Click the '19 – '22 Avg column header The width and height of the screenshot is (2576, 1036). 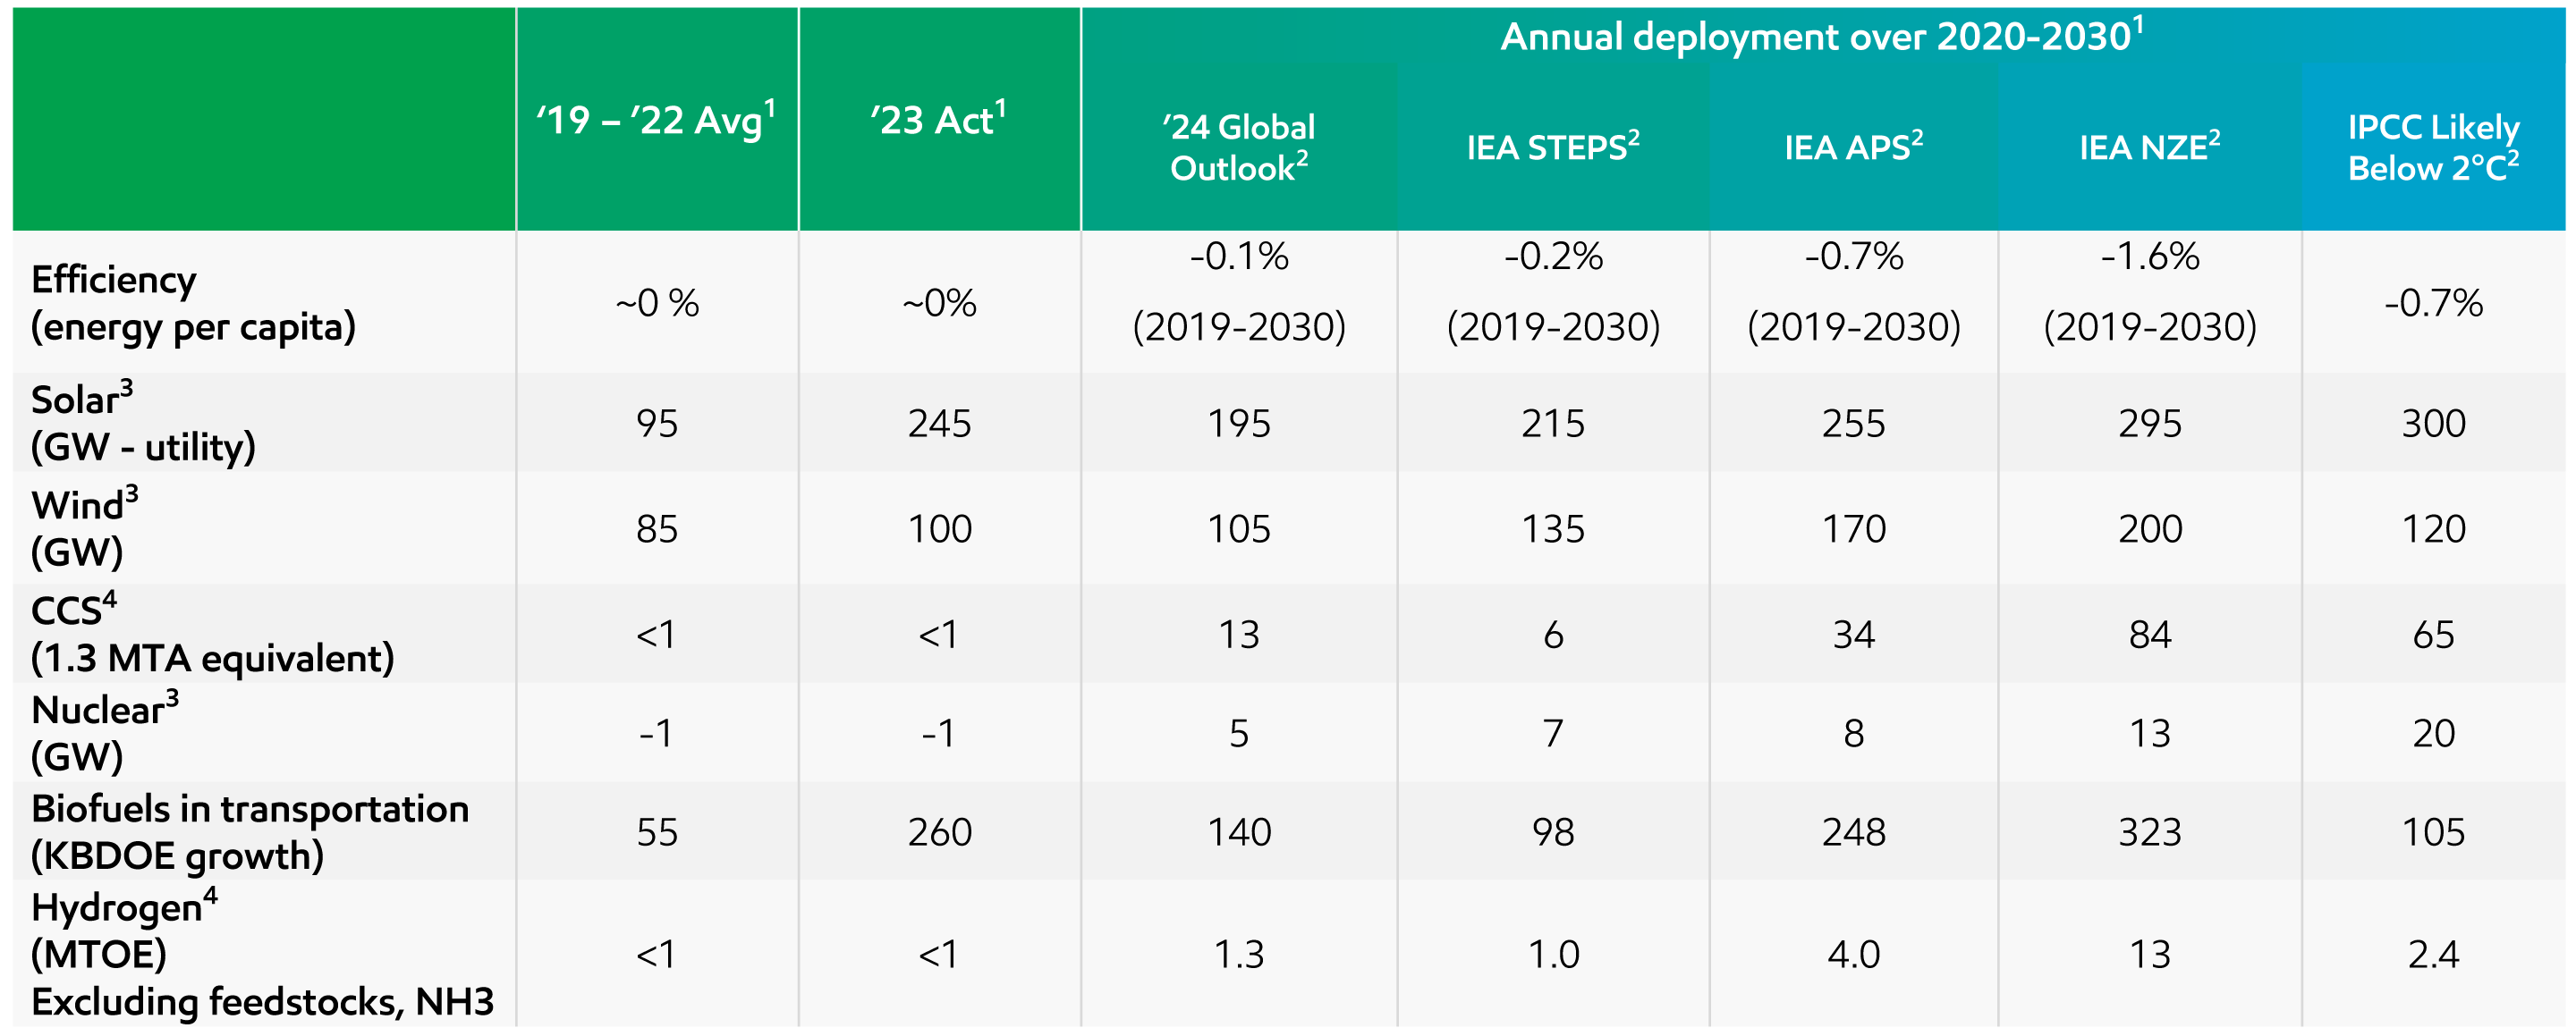[655, 121]
